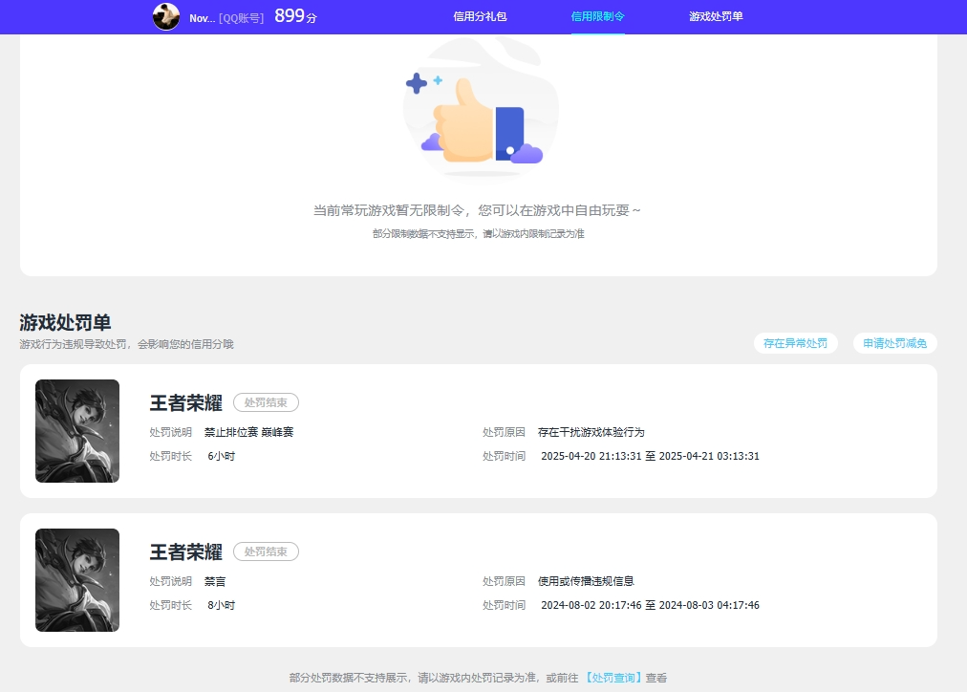Viewport: 967px width, 692px height.
Task: Click the text 使用或传播违规信息
Action: (586, 581)
